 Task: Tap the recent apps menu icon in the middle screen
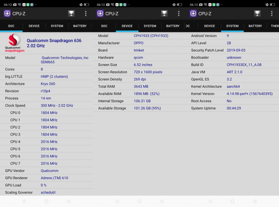[117, 201]
